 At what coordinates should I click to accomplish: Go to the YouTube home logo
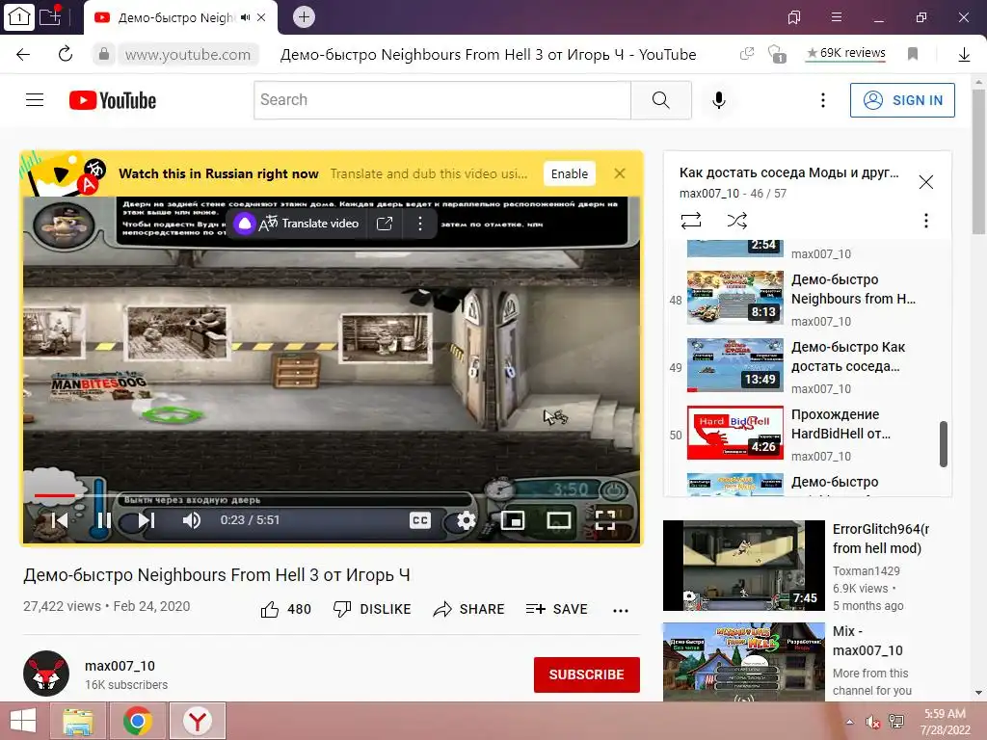pos(113,100)
